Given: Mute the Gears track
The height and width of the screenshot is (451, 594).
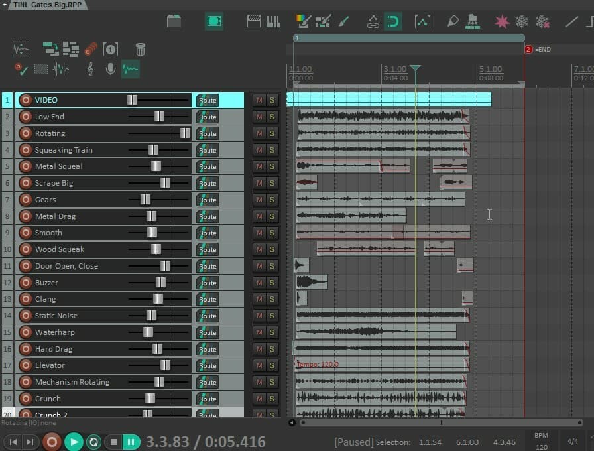Looking at the screenshot, I should (259, 200).
